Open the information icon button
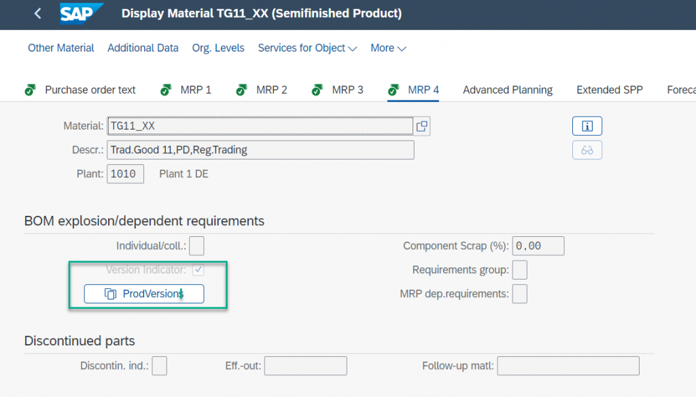Screen dimensions: 696x397 pos(587,126)
